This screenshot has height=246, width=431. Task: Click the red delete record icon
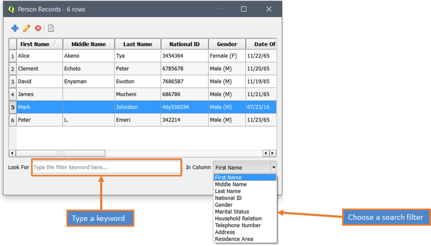(x=38, y=28)
